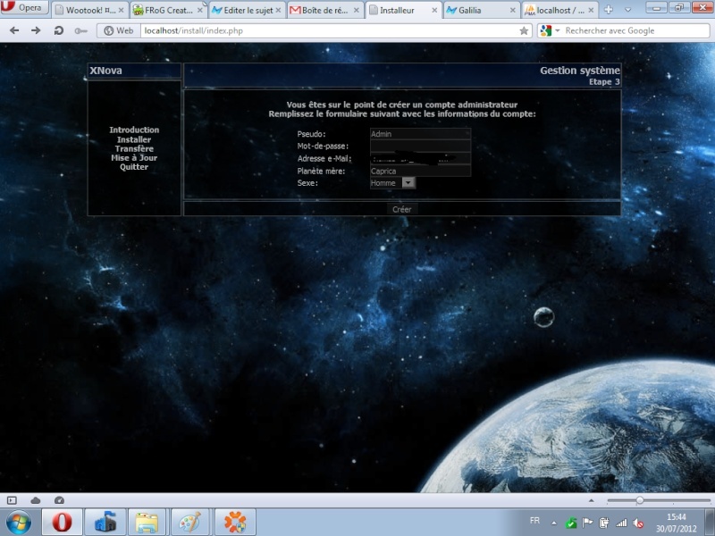The width and height of the screenshot is (715, 536).
Task: Close the Galilia tab
Action: pos(513,10)
